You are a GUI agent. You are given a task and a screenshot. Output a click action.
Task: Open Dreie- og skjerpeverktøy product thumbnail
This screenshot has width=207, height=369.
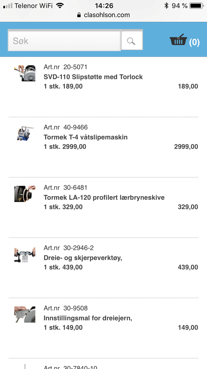click(25, 254)
